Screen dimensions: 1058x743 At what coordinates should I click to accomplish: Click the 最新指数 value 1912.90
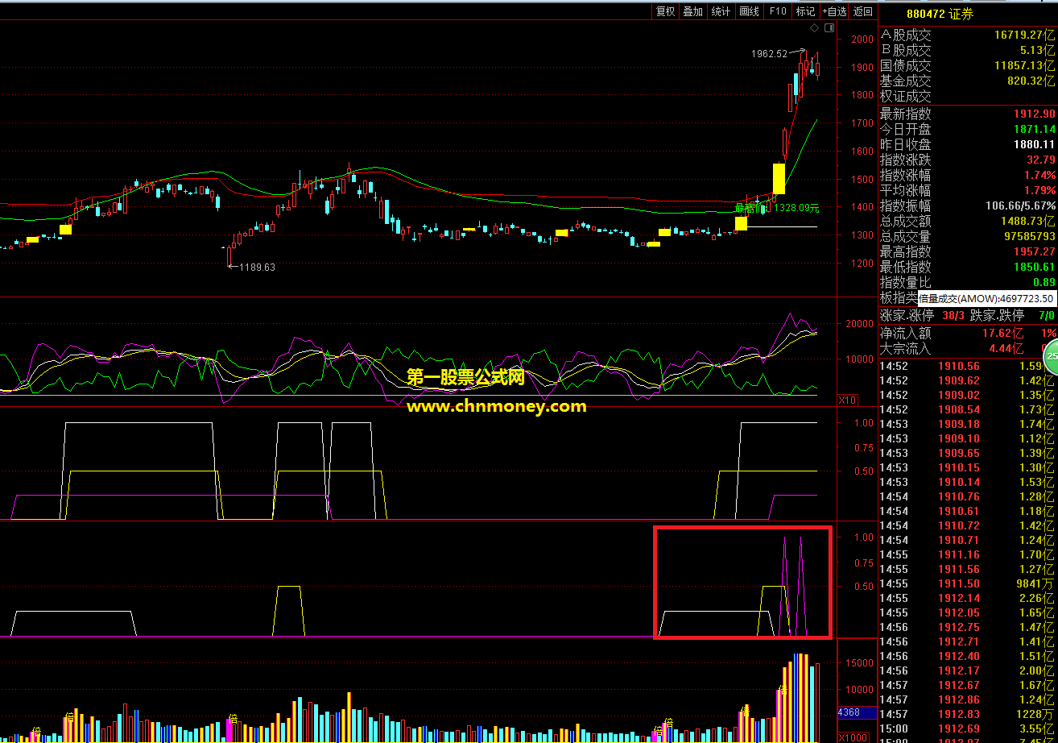[1034, 114]
